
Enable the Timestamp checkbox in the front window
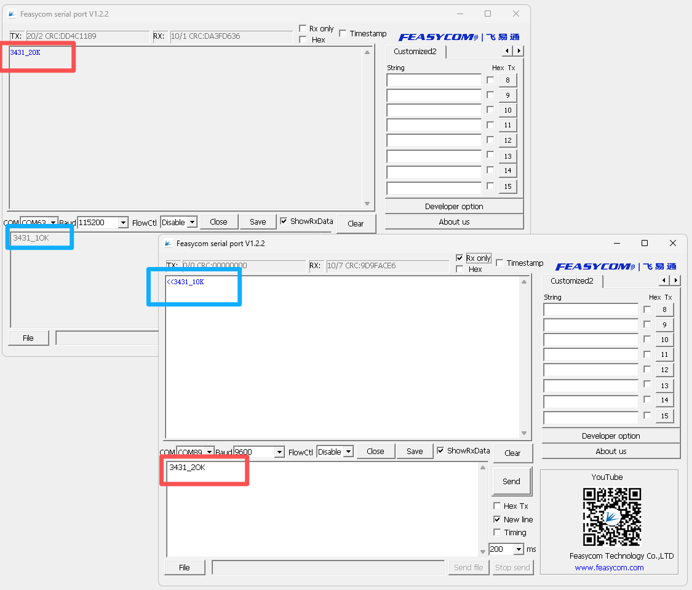(x=499, y=262)
